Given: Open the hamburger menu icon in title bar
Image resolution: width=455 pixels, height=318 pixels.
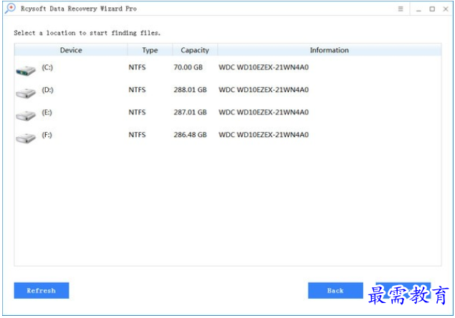Looking at the screenshot, I should click(401, 9).
